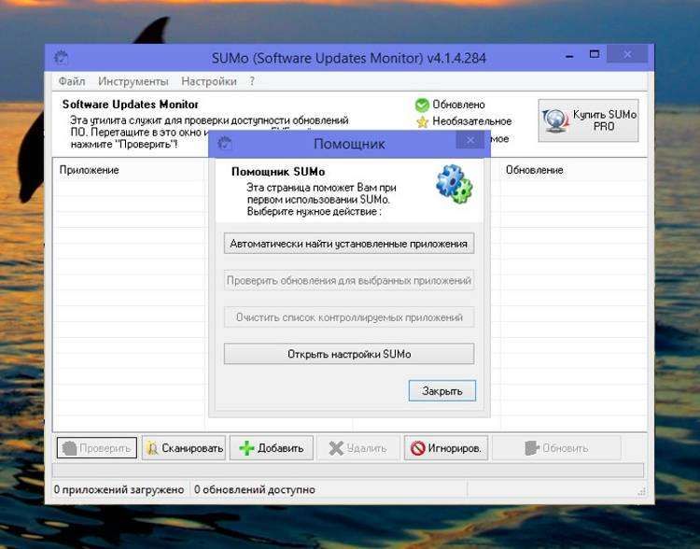700x549 pixels.
Task: Open the Настройки menu
Action: (x=209, y=81)
